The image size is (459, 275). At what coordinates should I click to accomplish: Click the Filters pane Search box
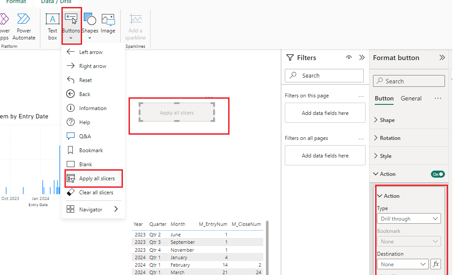(324, 75)
